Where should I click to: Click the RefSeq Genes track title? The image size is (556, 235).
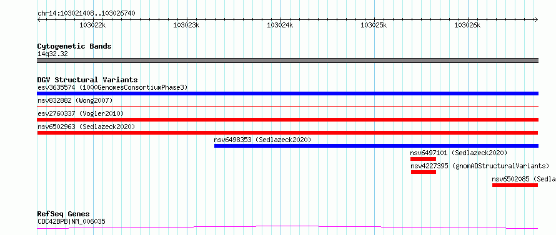pyautogui.click(x=63, y=214)
